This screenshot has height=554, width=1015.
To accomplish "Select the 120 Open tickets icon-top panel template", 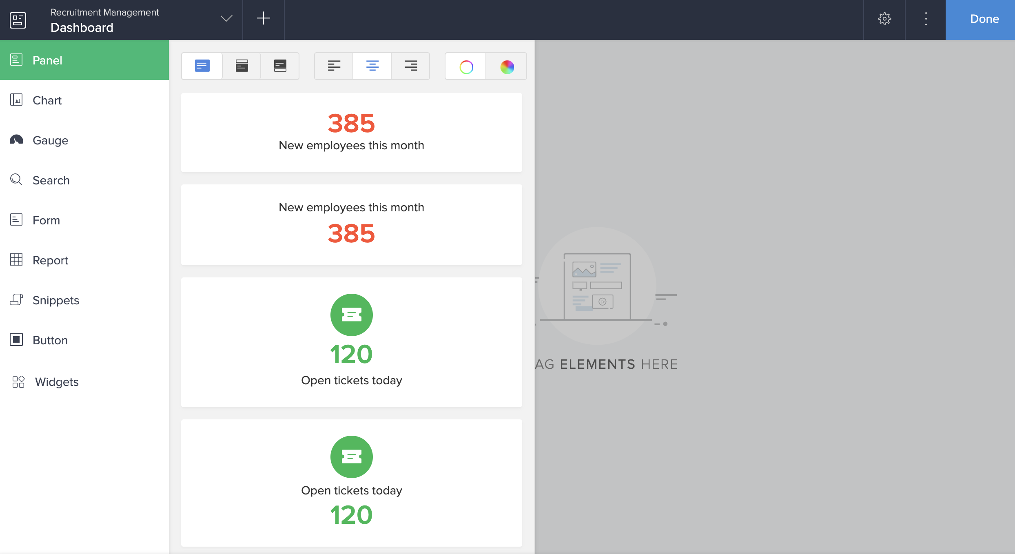I will coord(351,342).
